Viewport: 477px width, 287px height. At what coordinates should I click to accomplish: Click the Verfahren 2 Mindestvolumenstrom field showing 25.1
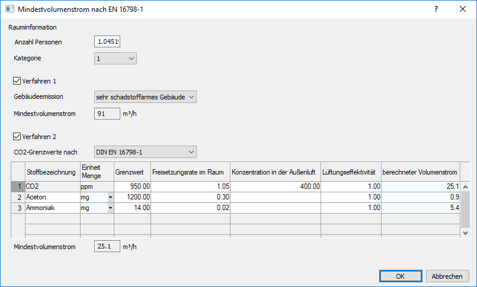pos(107,246)
